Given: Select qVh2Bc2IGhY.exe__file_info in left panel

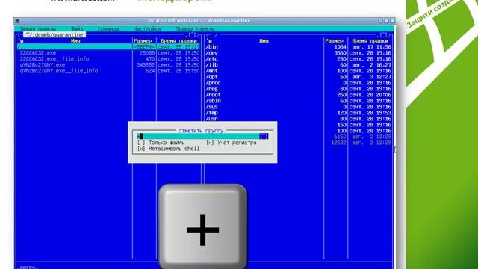Looking at the screenshot, I should [59, 71].
